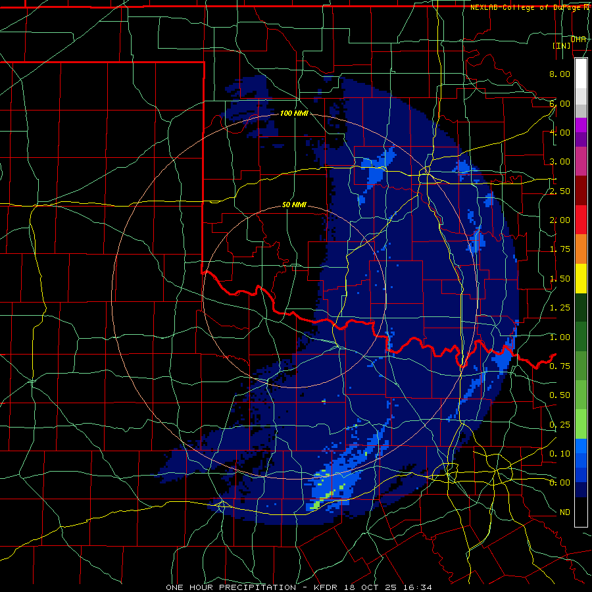Image resolution: width=592 pixels, height=592 pixels.
Task: Click the 0.10 legend value
Action: [560, 454]
